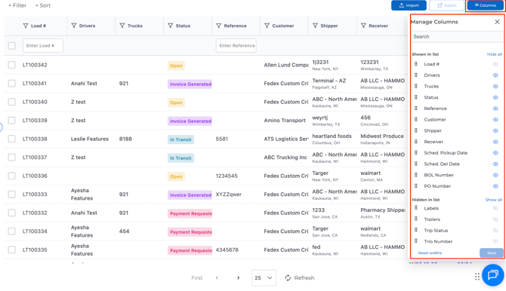
Task: Click the grid dots icon beside chat
Action: click(477, 277)
